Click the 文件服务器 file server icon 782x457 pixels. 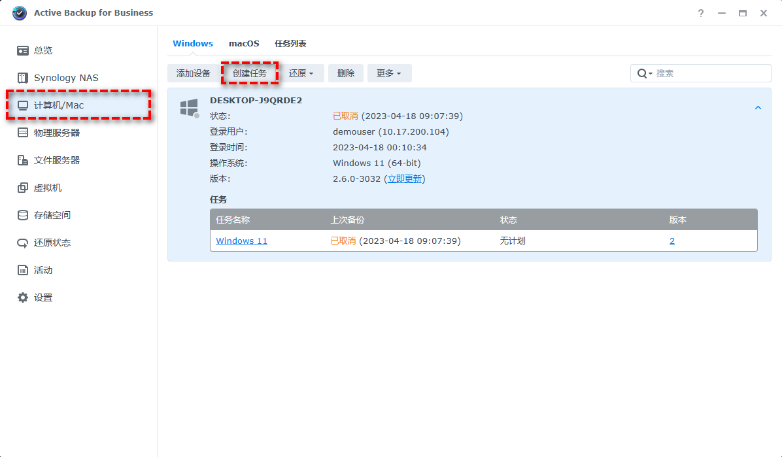23,160
